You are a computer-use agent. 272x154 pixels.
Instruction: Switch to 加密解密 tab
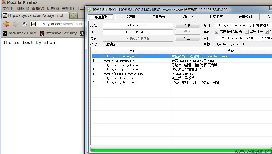pyautogui.click(x=216, y=17)
